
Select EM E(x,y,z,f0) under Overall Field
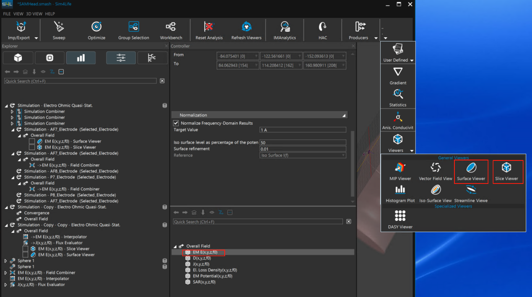(x=205, y=253)
